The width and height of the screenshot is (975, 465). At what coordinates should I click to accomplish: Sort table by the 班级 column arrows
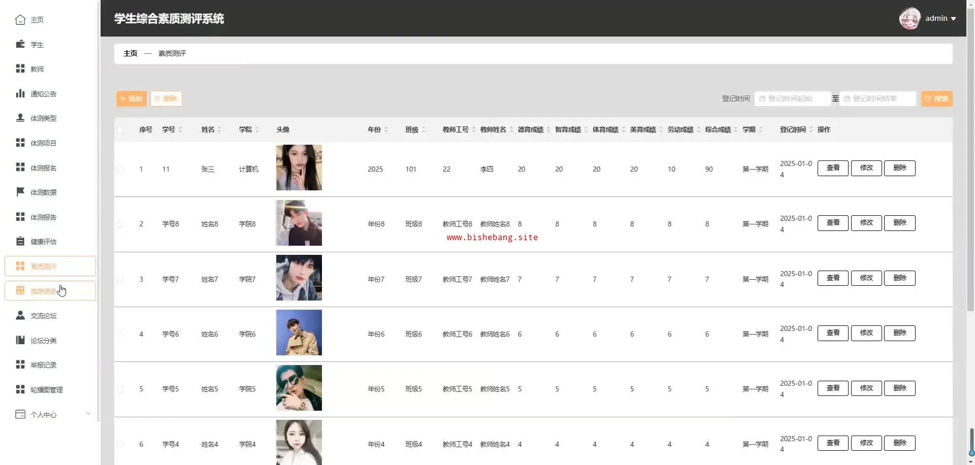click(424, 130)
